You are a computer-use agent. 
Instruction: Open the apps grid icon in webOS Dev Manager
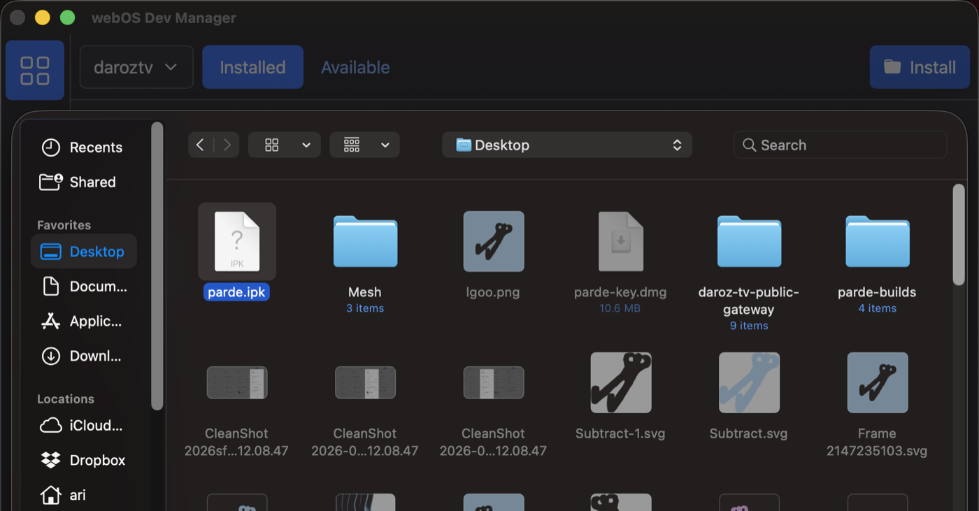[35, 70]
